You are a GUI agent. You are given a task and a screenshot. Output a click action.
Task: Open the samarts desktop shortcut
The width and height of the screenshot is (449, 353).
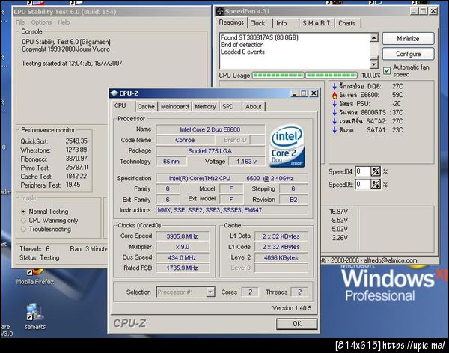34,316
